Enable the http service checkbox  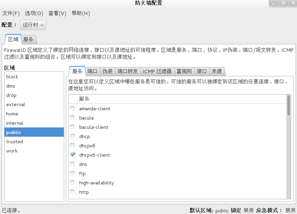(72, 192)
